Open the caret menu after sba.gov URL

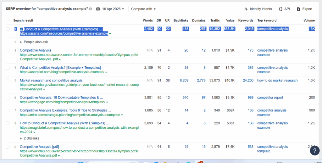[x=44, y=90]
